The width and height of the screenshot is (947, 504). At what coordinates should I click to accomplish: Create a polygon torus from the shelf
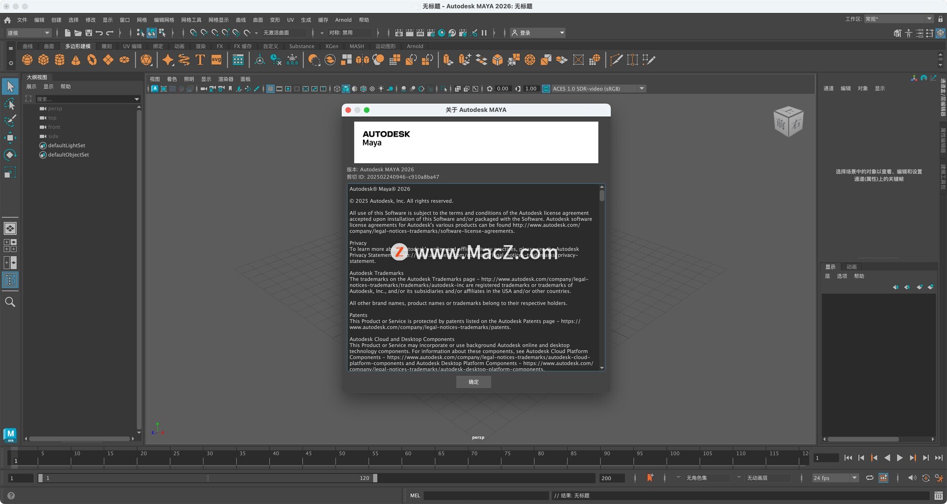click(92, 60)
